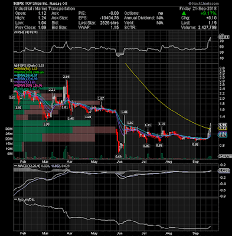The image size is (232, 236).
Task: Click the 82.81 RSI value axis tag
Action: (x=224, y=37)
